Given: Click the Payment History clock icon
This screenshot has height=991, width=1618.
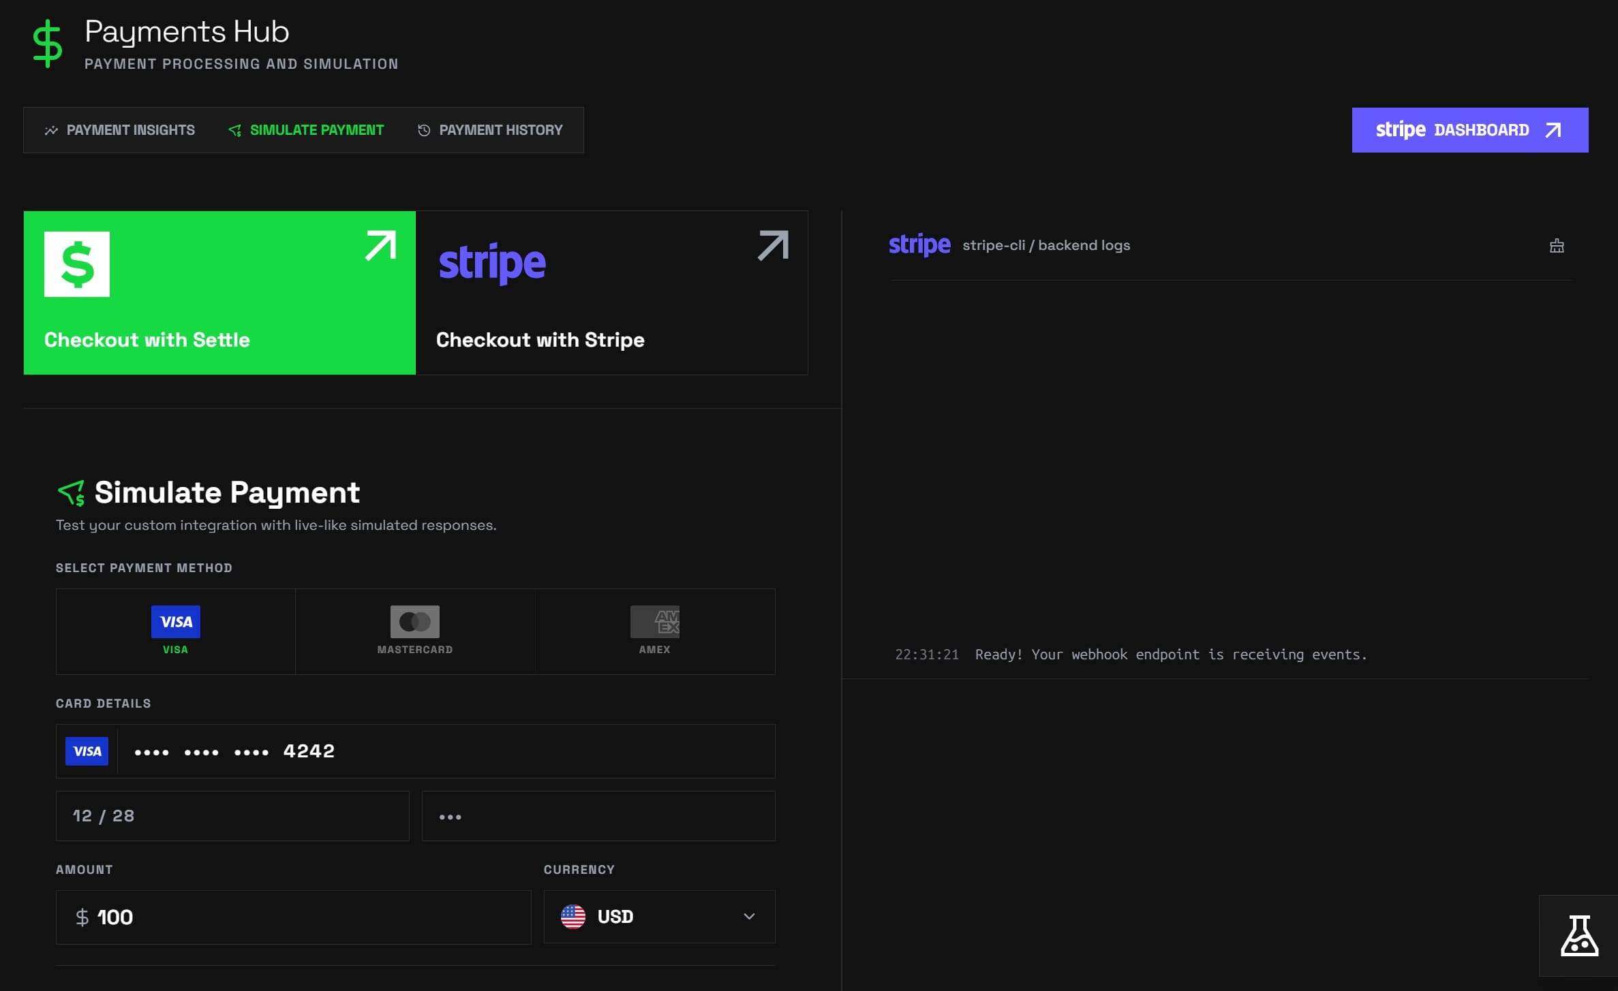Looking at the screenshot, I should (x=424, y=130).
